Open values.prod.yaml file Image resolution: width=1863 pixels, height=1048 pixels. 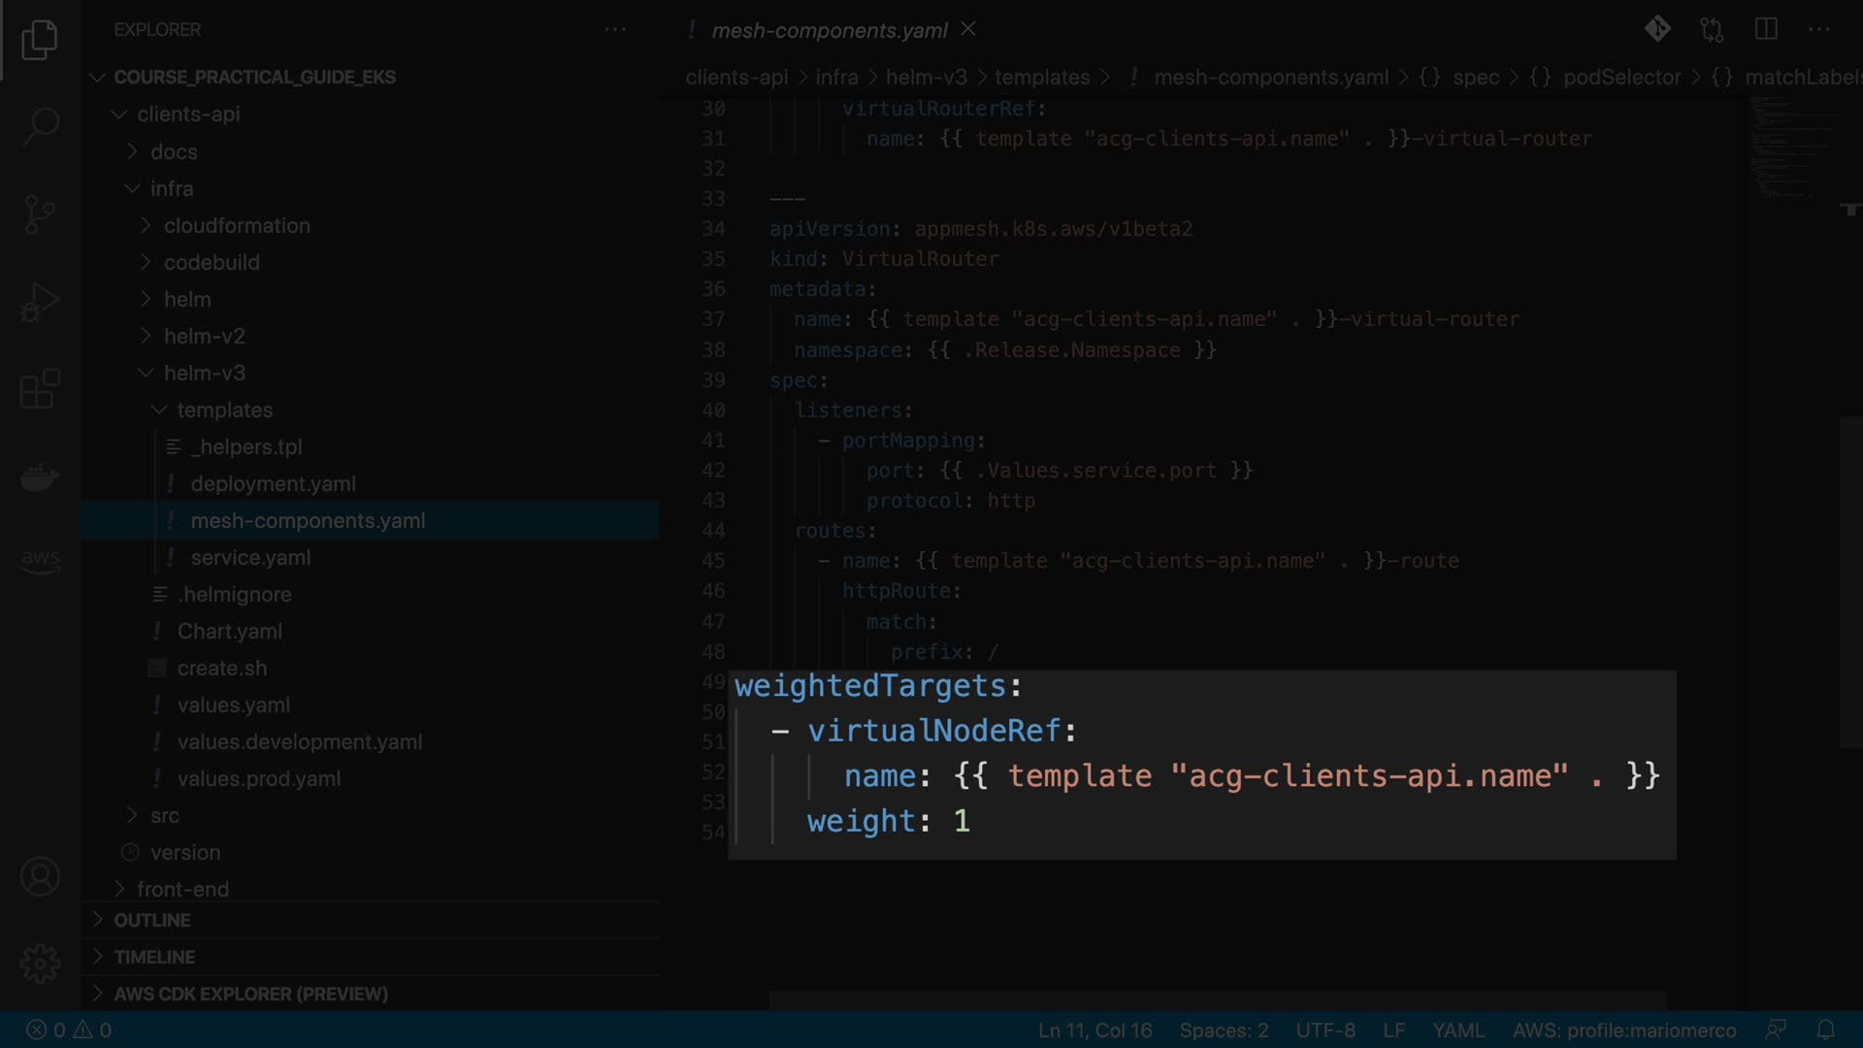258,778
